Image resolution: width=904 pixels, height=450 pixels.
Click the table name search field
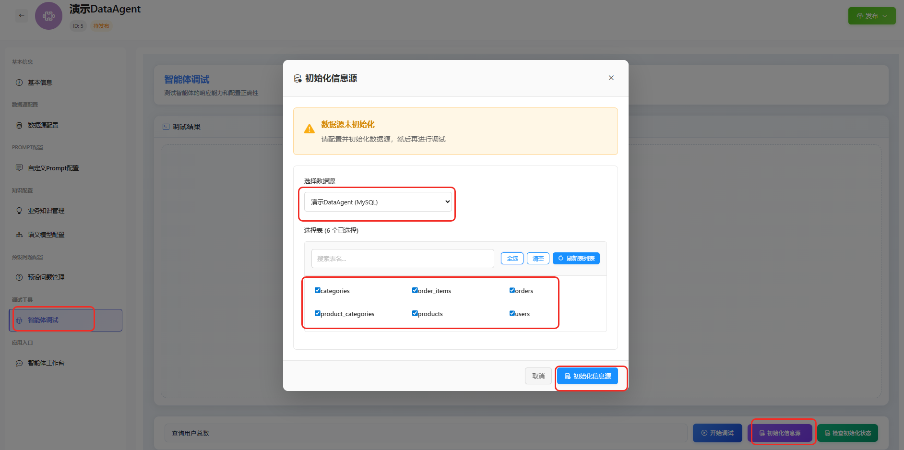coord(402,259)
